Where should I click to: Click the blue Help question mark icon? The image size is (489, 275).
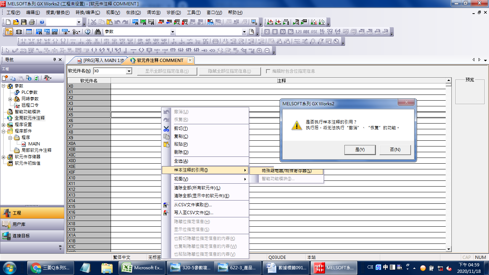42,22
